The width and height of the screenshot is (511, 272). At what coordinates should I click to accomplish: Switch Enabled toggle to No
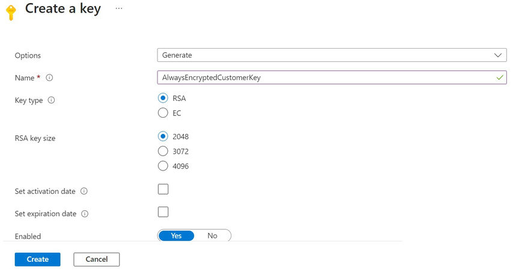(212, 236)
